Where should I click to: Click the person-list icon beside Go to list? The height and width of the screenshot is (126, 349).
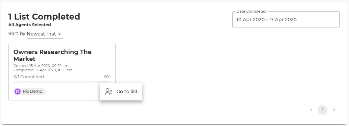pyautogui.click(x=108, y=92)
